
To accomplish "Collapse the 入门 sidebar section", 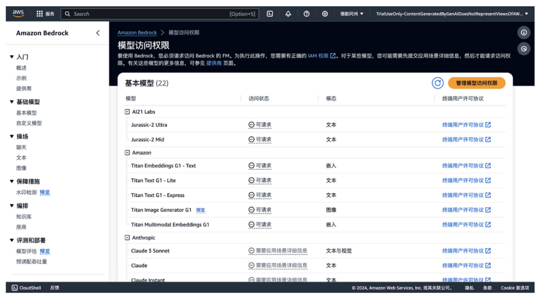I will pyautogui.click(x=12, y=57).
